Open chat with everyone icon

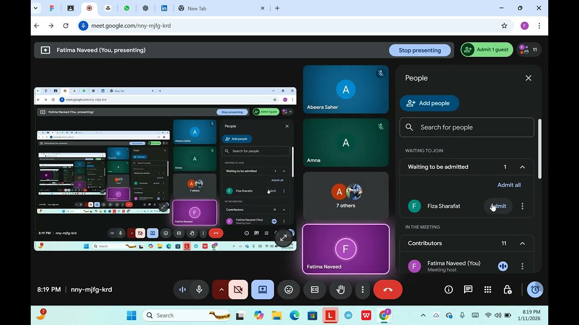pyautogui.click(x=468, y=290)
